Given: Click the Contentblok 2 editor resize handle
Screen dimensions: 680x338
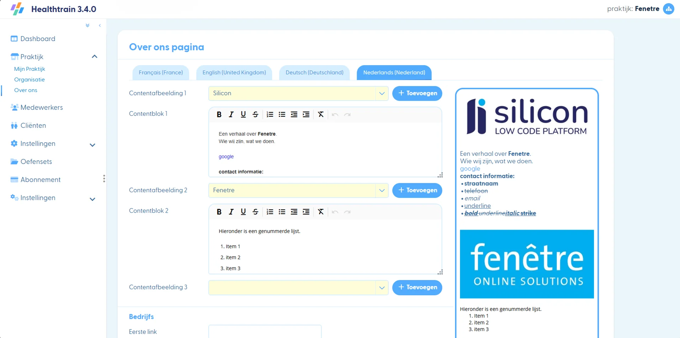Looking at the screenshot, I should (x=440, y=272).
